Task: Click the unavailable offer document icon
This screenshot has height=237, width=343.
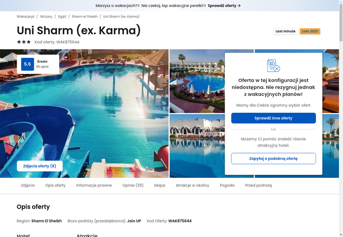Action: [274, 66]
